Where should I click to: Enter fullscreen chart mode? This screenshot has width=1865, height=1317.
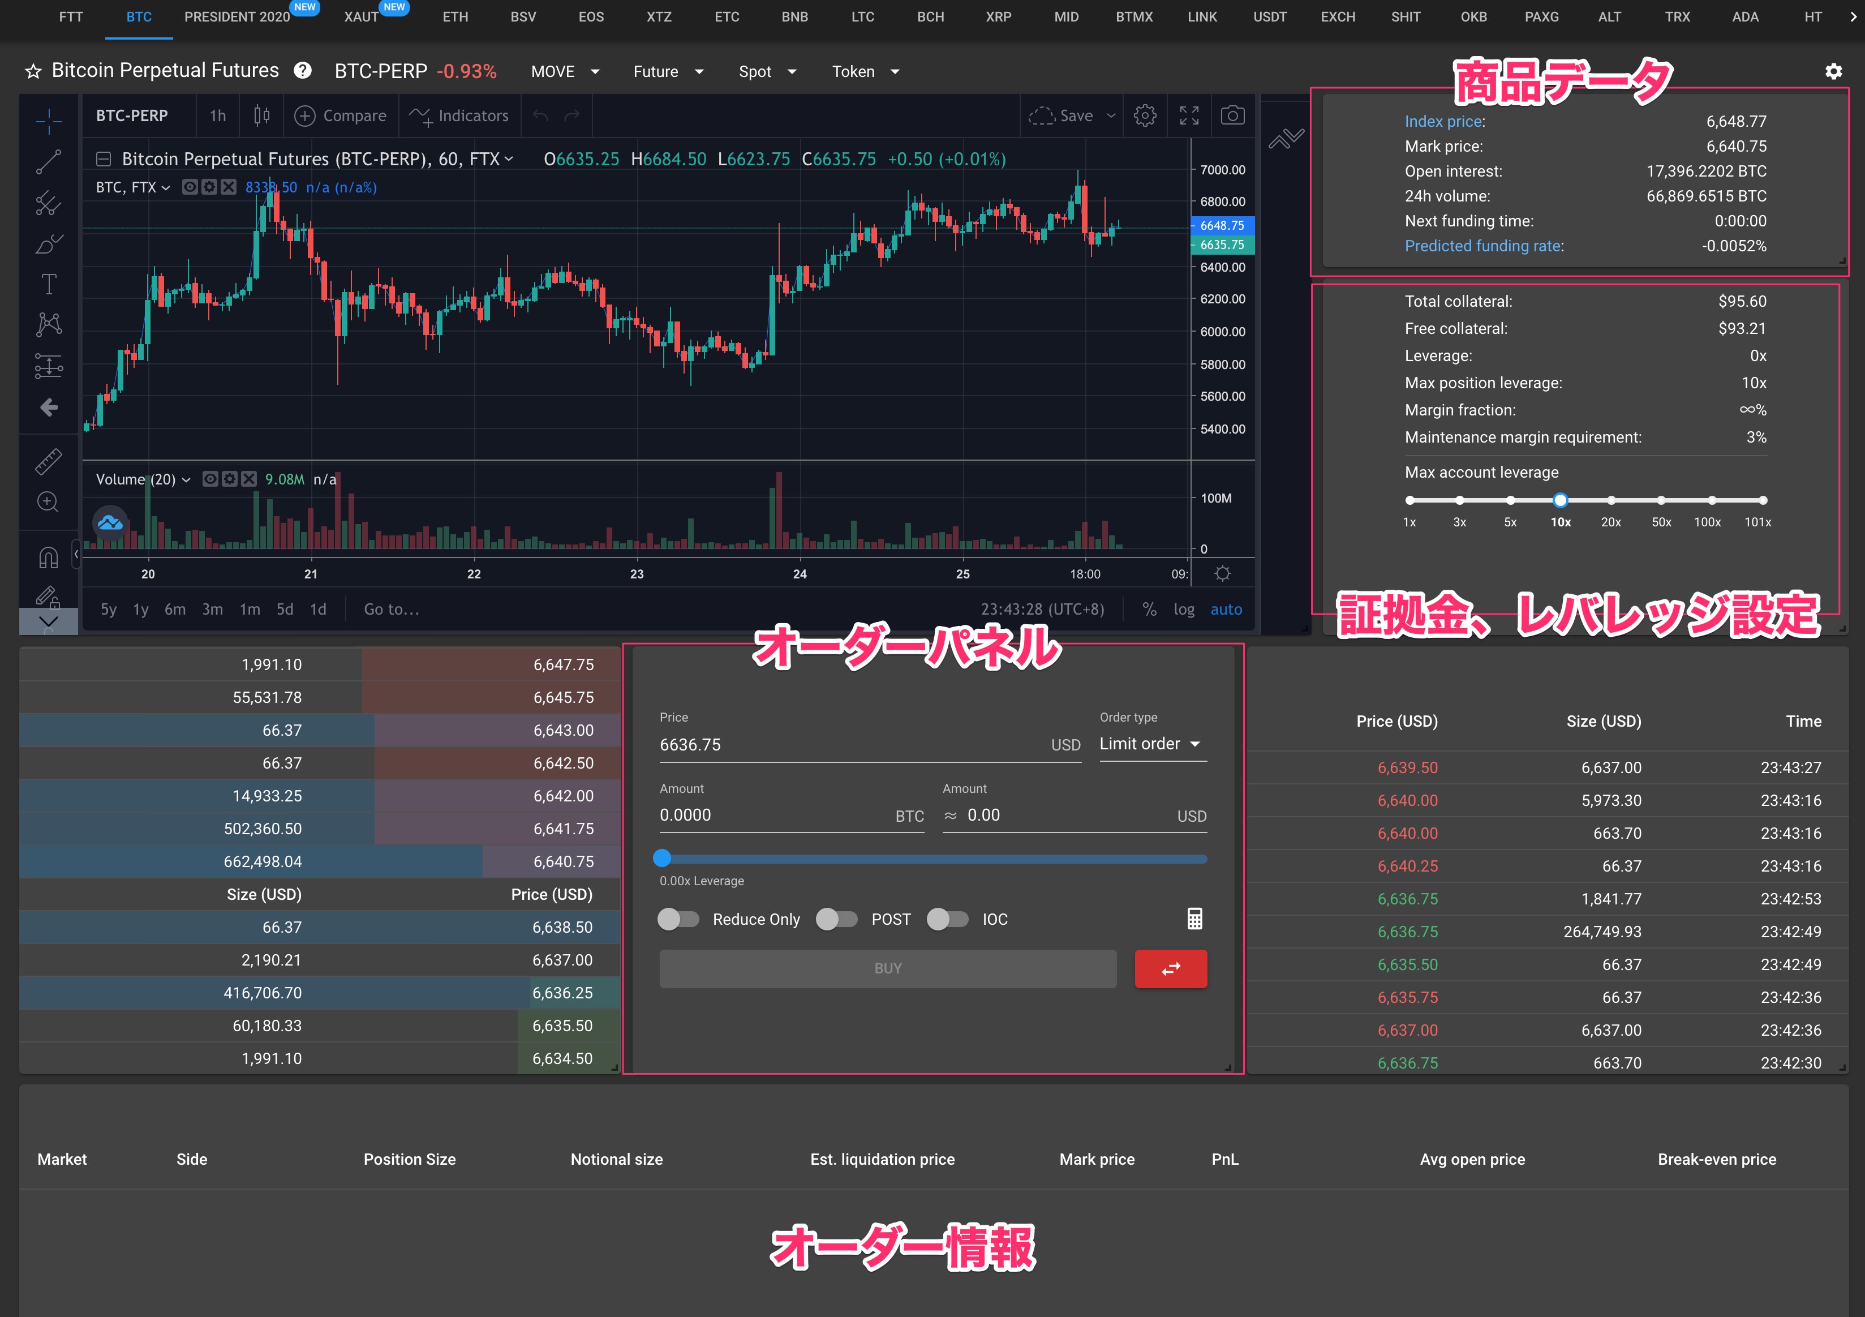(1188, 115)
